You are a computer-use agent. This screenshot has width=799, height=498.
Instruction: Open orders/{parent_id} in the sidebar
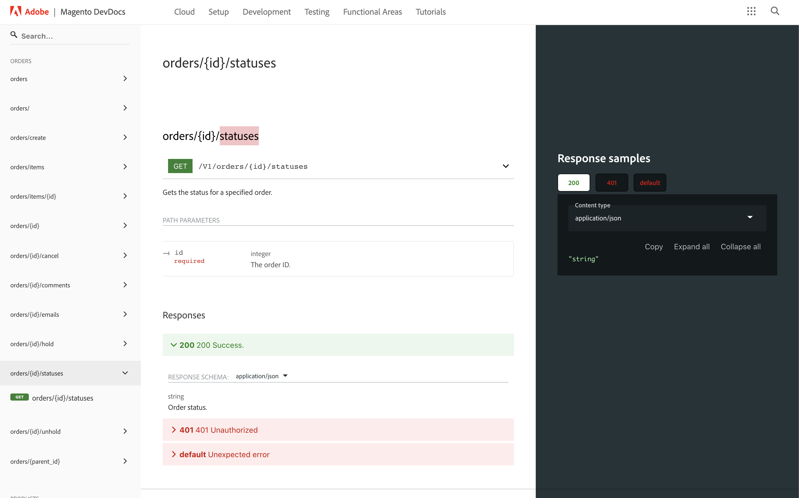pyautogui.click(x=35, y=461)
